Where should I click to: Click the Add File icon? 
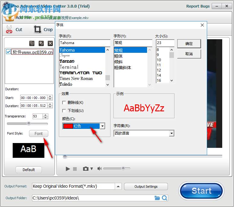(x=9, y=18)
